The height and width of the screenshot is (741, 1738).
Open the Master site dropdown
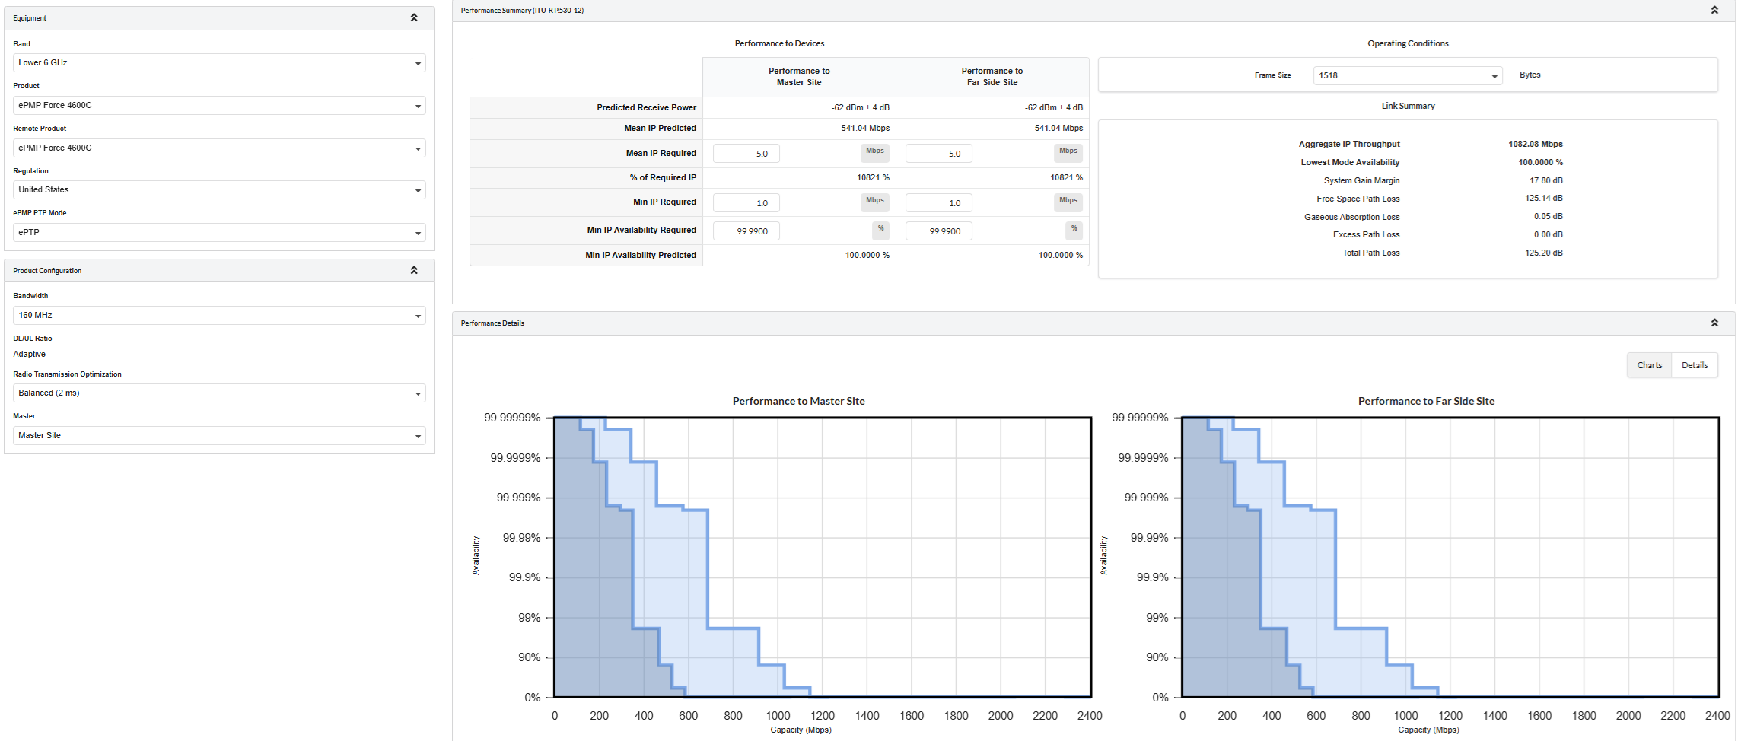(219, 436)
